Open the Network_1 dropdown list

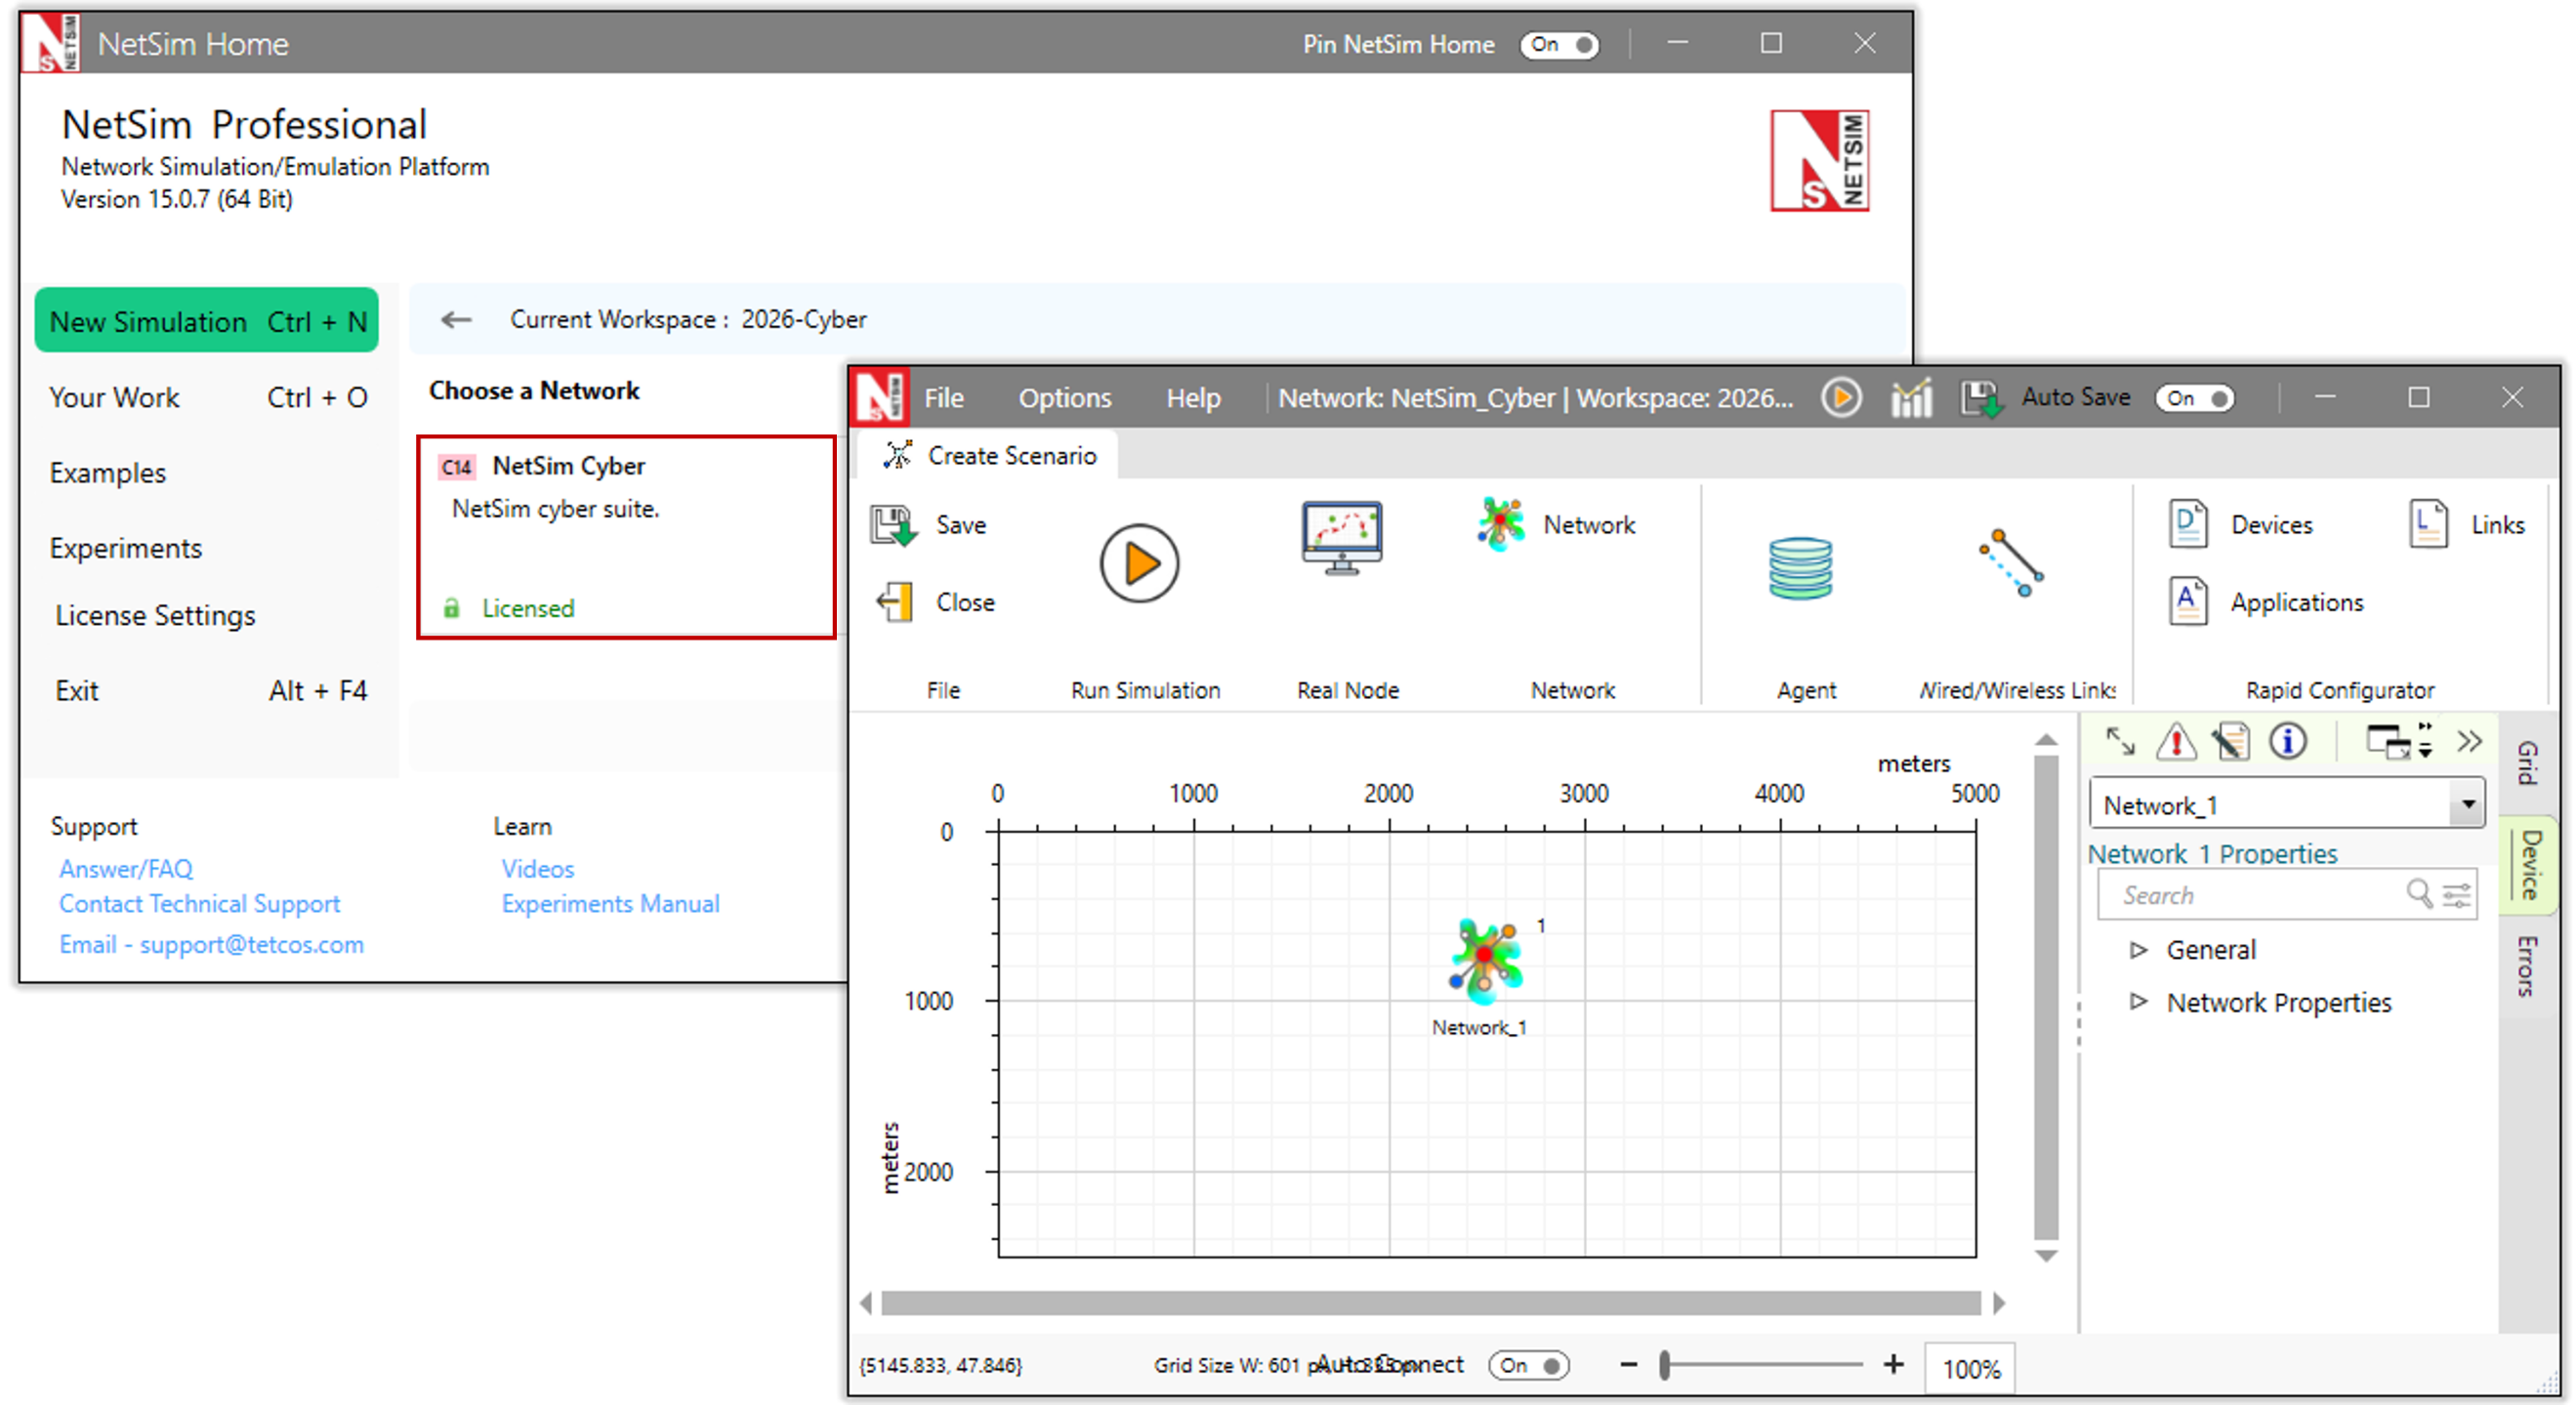pyautogui.click(x=2467, y=804)
